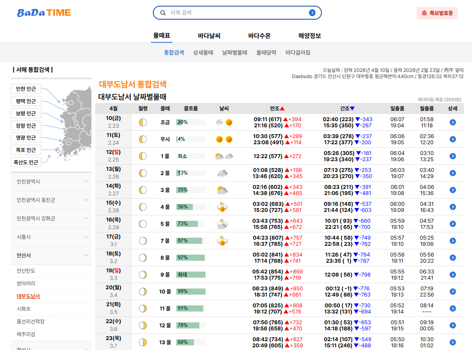Image resolution: width=472 pixels, height=350 pixels.
Task: Focus the 지역 검색 search field
Action: 237,13
